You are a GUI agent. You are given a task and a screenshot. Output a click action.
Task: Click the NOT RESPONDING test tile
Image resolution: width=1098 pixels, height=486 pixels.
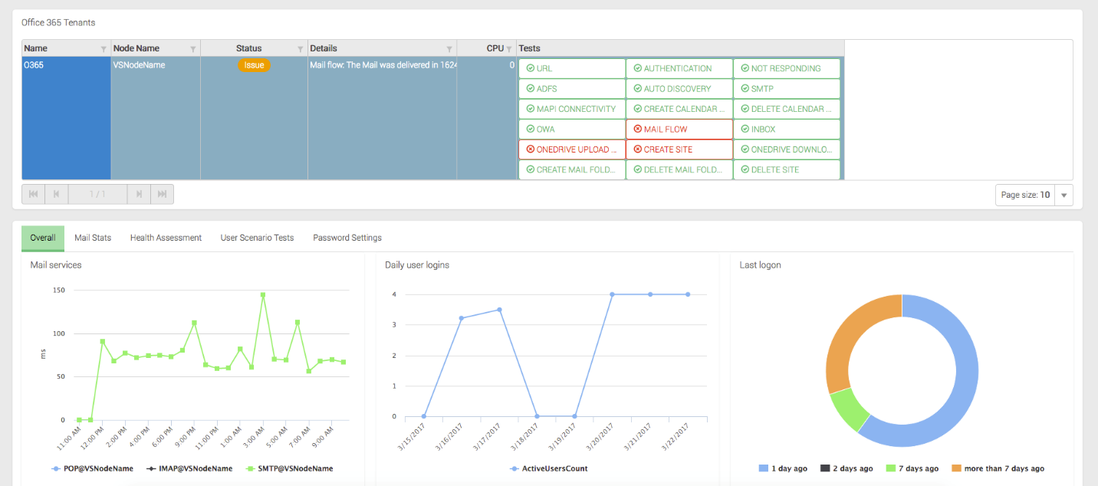pyautogui.click(x=787, y=68)
